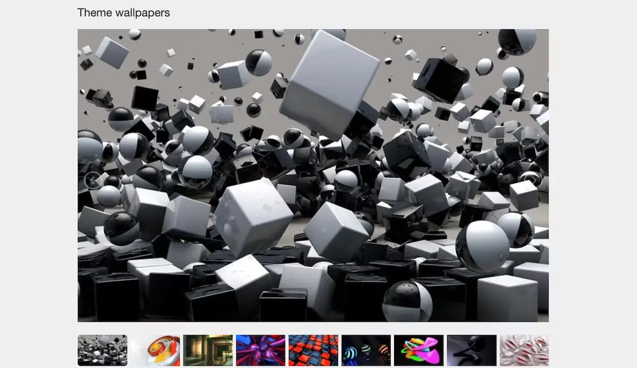
Task: Select the green corridor room thumbnail
Action: (x=208, y=350)
